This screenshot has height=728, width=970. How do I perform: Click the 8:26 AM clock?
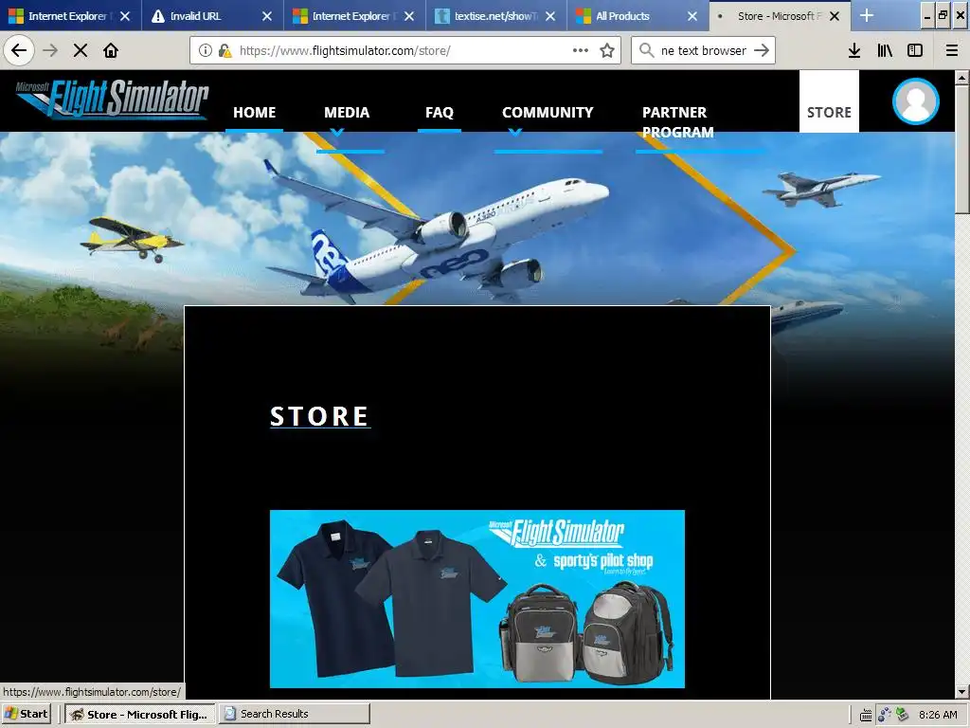(938, 715)
